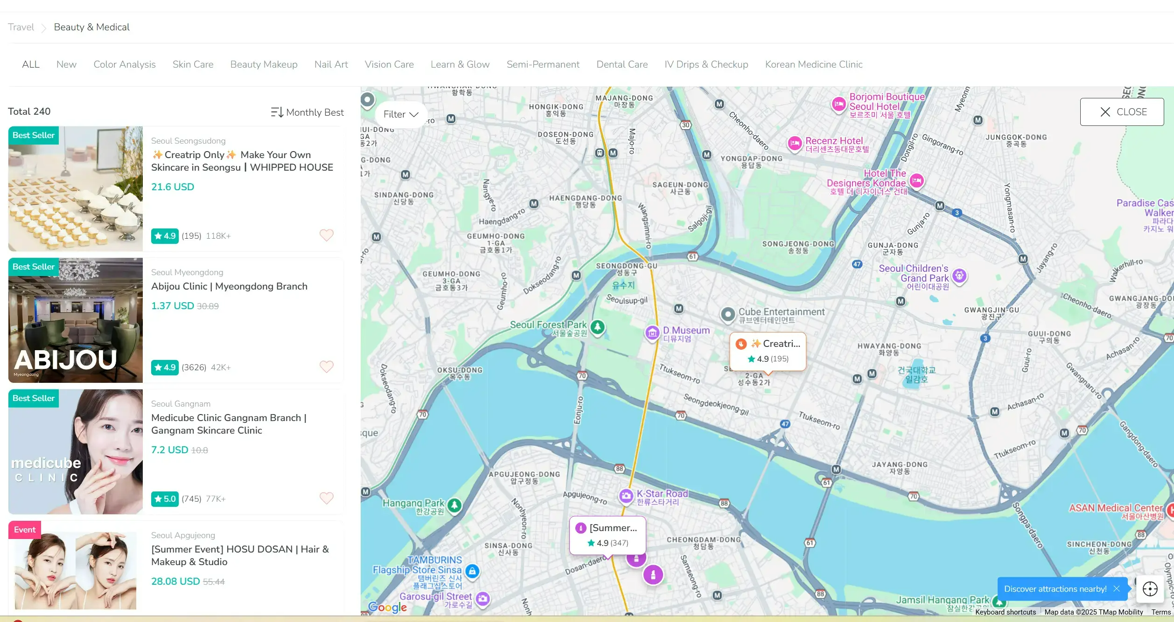
Task: Click the D Museum map marker
Action: click(x=652, y=333)
